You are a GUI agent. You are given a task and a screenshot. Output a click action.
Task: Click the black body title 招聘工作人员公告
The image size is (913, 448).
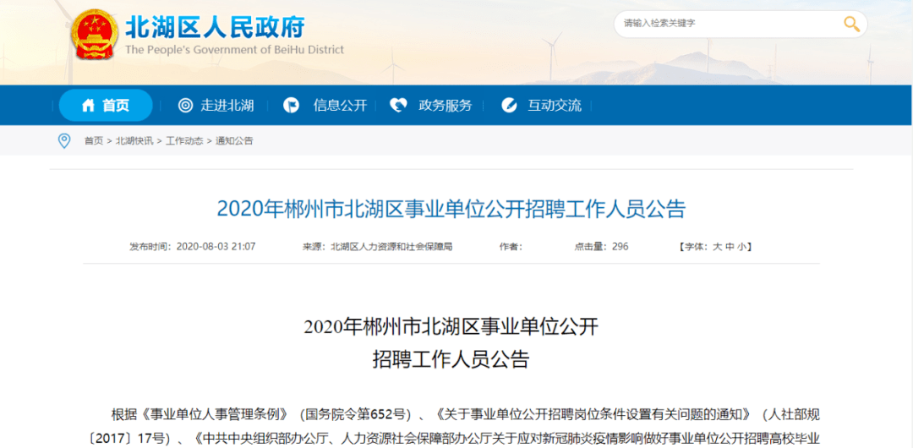click(451, 360)
